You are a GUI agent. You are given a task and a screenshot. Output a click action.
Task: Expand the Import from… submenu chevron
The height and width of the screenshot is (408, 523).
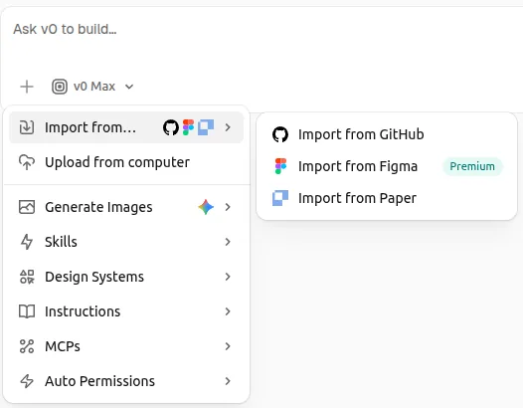[x=228, y=127]
